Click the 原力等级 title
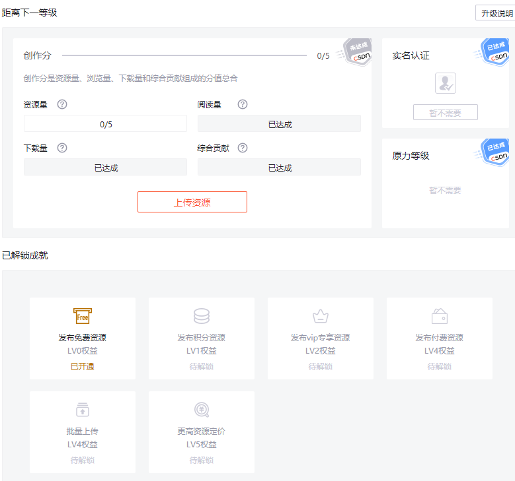This screenshot has height=481, width=515. [411, 156]
